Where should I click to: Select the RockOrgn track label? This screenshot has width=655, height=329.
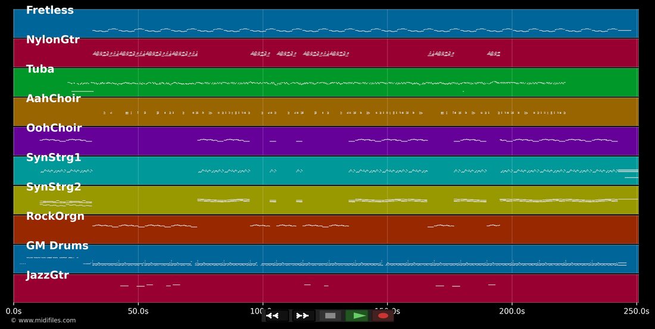click(55, 216)
